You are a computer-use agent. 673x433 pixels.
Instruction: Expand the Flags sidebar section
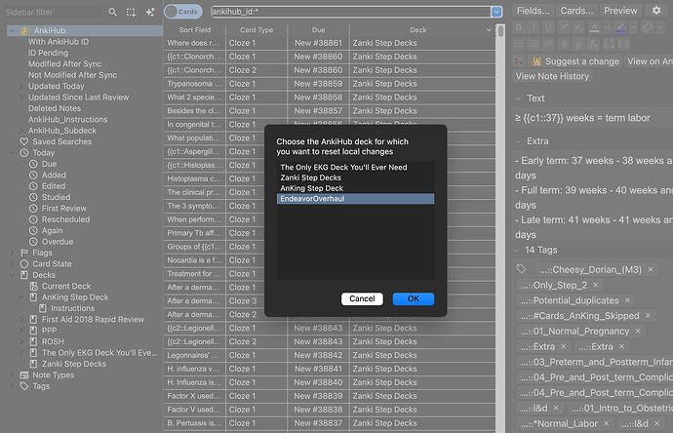click(x=13, y=253)
